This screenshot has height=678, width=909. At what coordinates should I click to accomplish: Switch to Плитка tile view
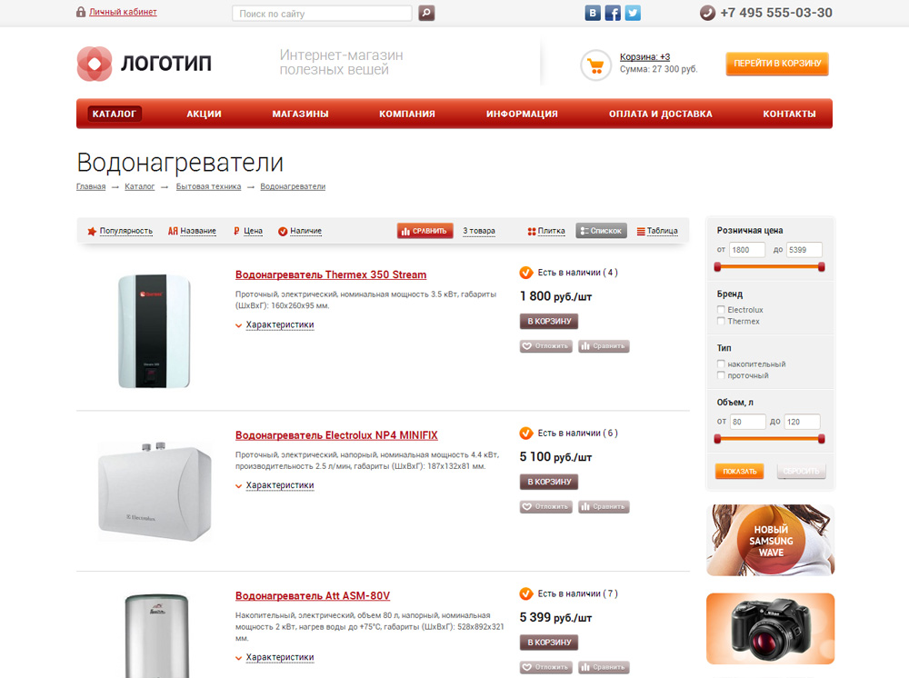point(546,231)
